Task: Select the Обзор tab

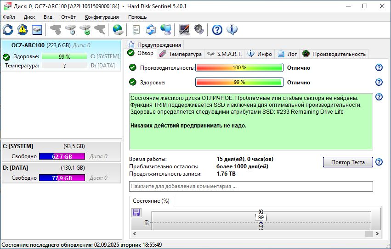Action: 141,53
